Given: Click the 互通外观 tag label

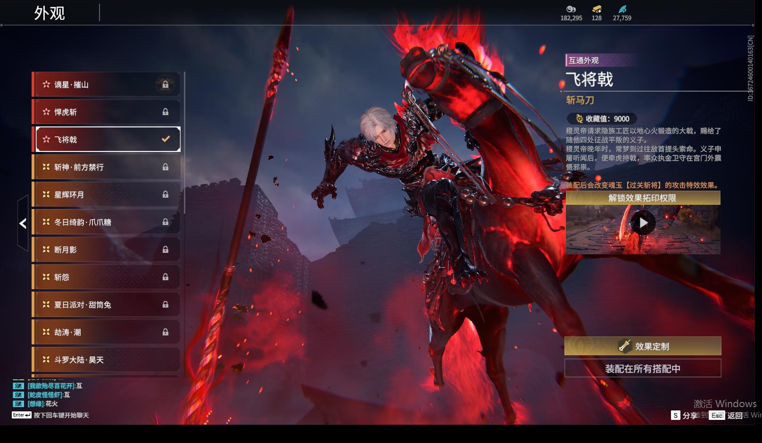Looking at the screenshot, I should point(584,60).
